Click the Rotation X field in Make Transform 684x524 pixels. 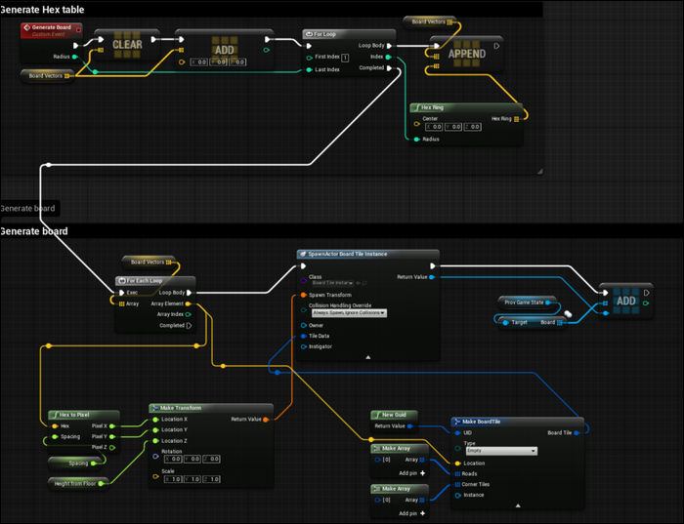(173, 459)
